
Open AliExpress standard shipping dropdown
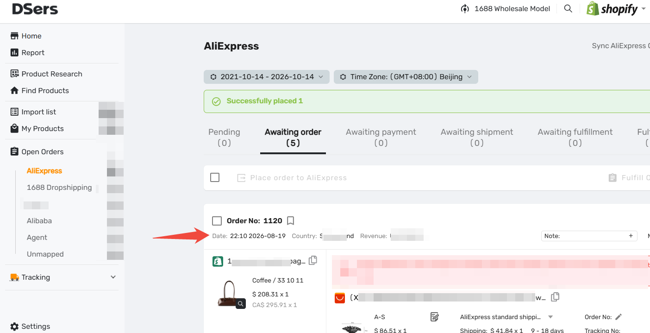tap(506, 317)
